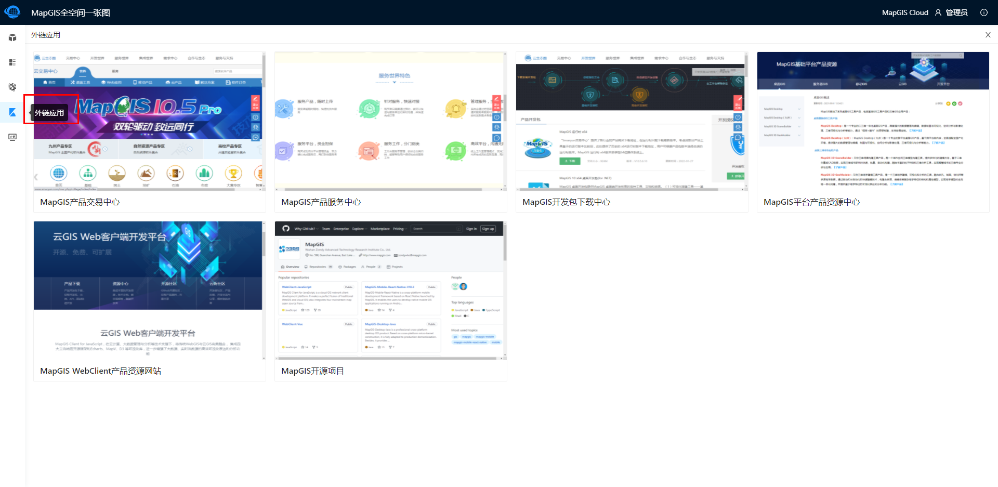Screen dimensions: 998x487
Task: Click the 管理员 account name
Action: coord(956,12)
